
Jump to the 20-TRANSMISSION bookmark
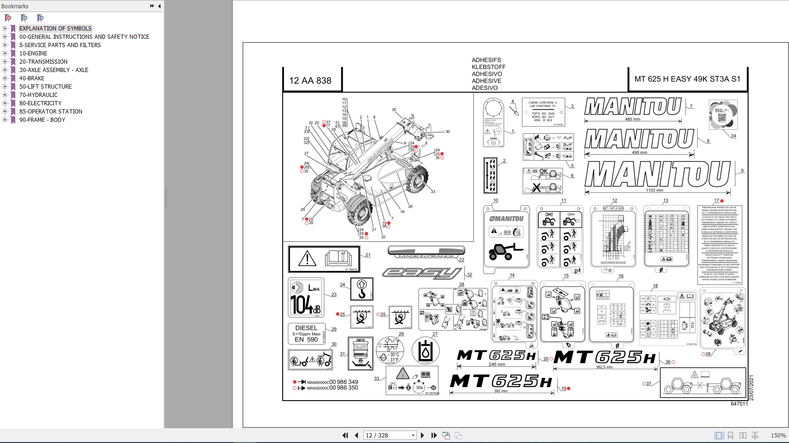(x=43, y=62)
